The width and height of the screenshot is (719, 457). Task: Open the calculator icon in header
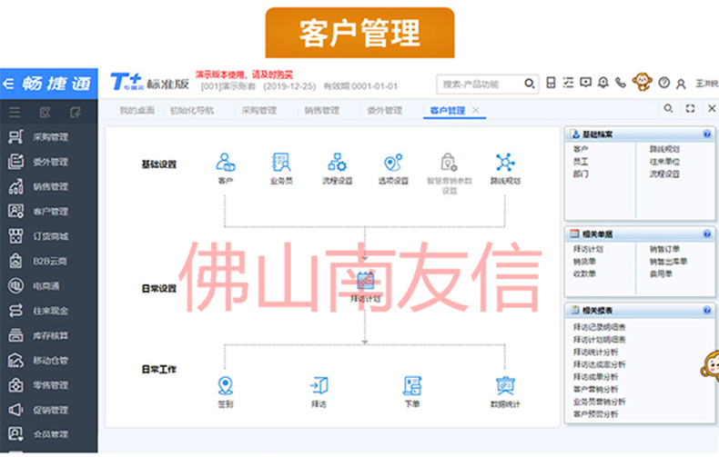[551, 83]
